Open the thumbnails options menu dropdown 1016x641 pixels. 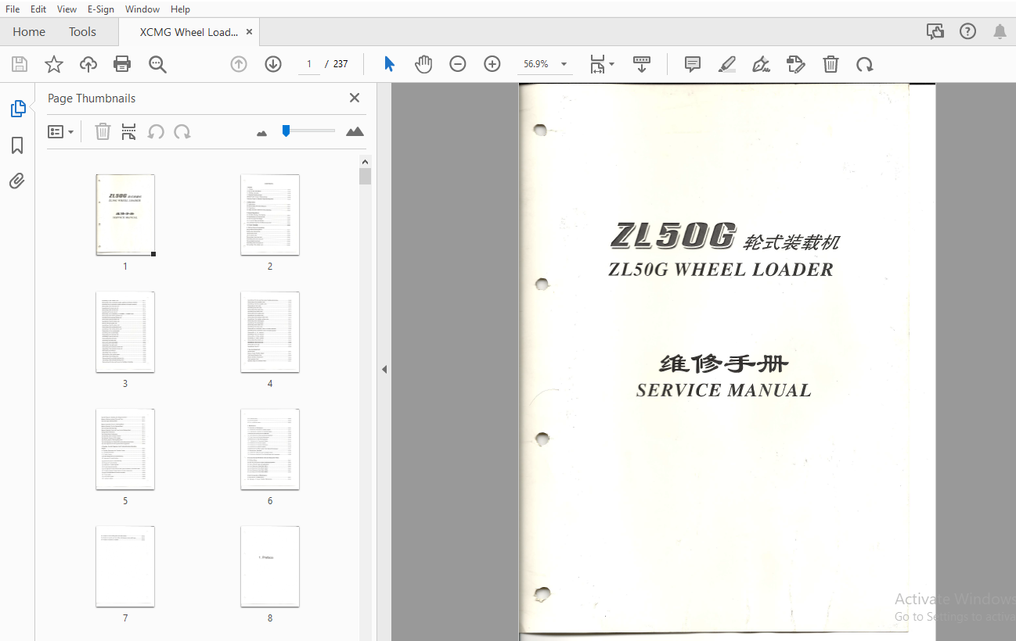coord(60,132)
